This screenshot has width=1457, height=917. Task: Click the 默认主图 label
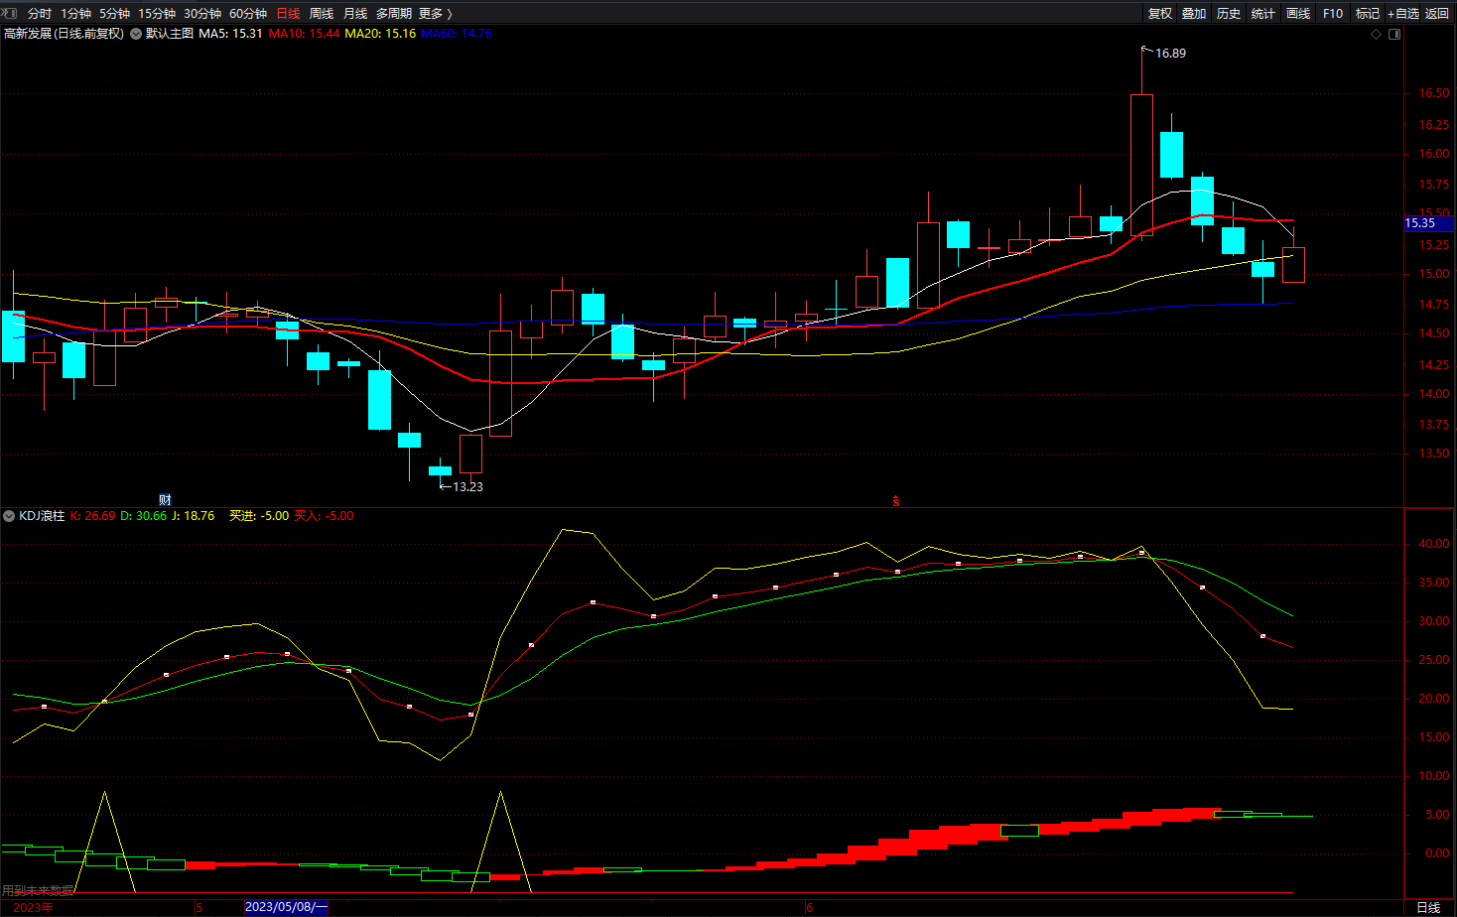(x=170, y=34)
